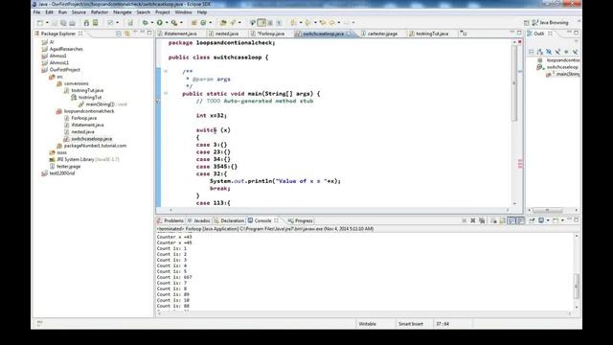The height and width of the screenshot is (345, 613).
Task: Open the File menu
Action: [36, 12]
